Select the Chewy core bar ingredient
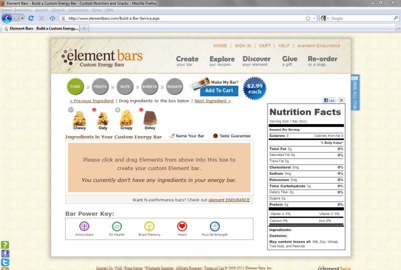401x270 pixels. click(79, 120)
